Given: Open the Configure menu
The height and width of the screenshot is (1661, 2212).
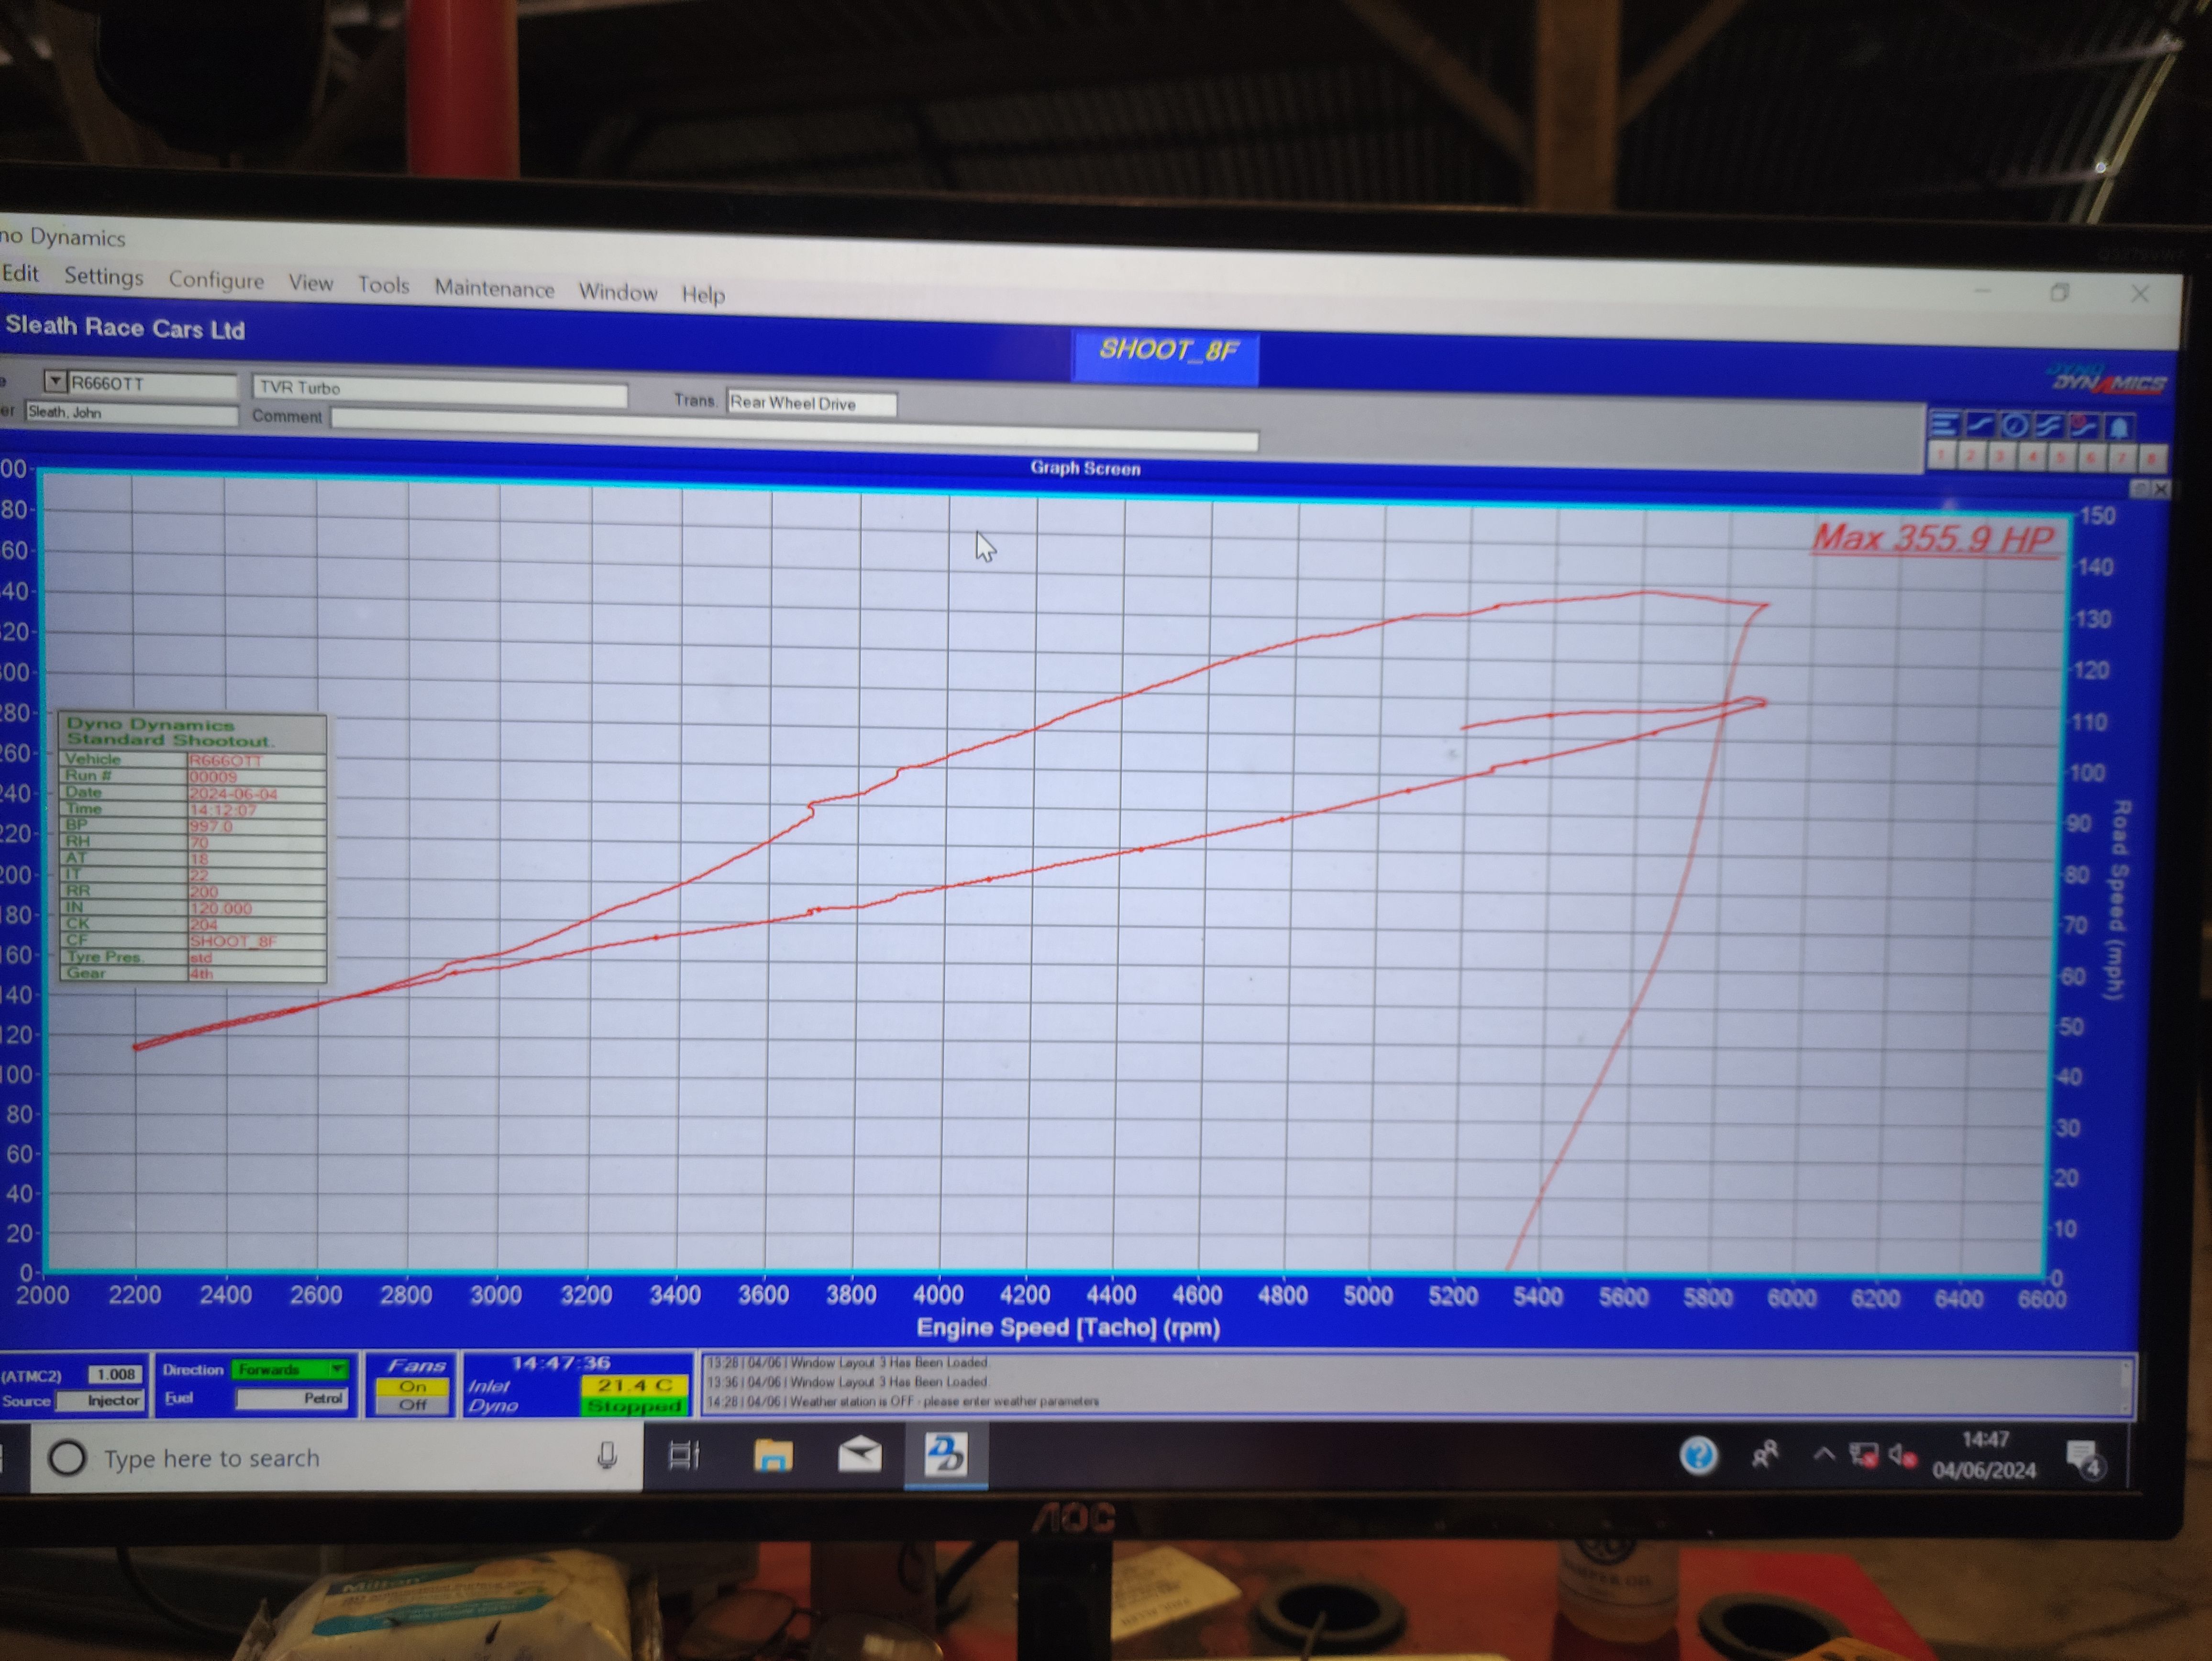Looking at the screenshot, I should click(216, 280).
